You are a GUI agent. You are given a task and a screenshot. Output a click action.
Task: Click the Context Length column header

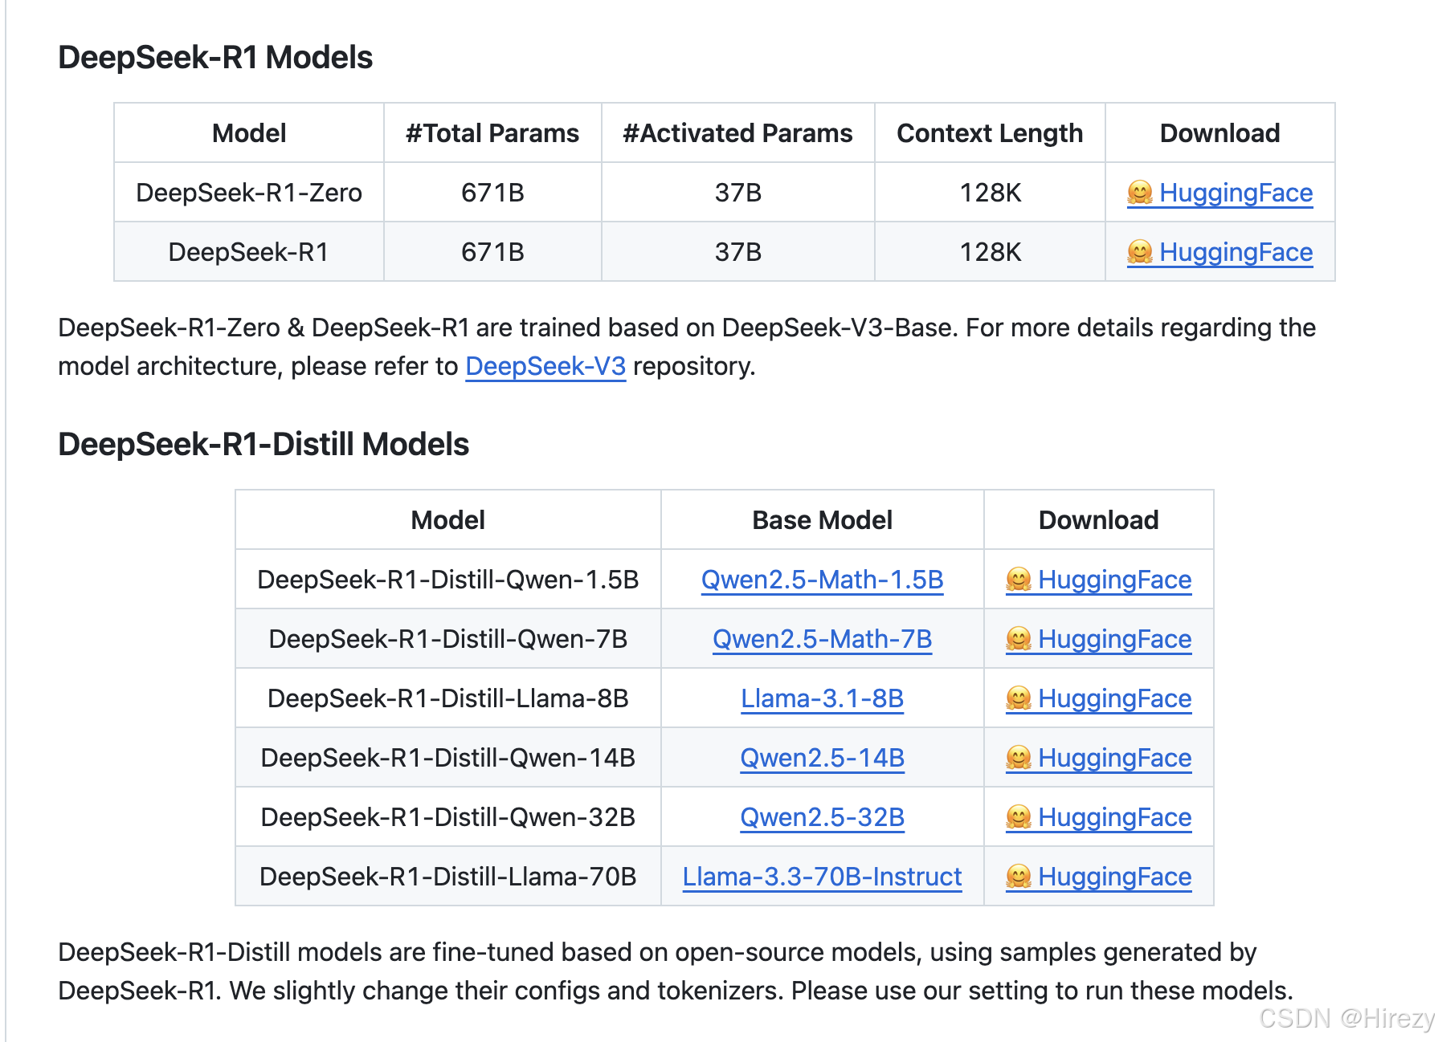(x=990, y=133)
